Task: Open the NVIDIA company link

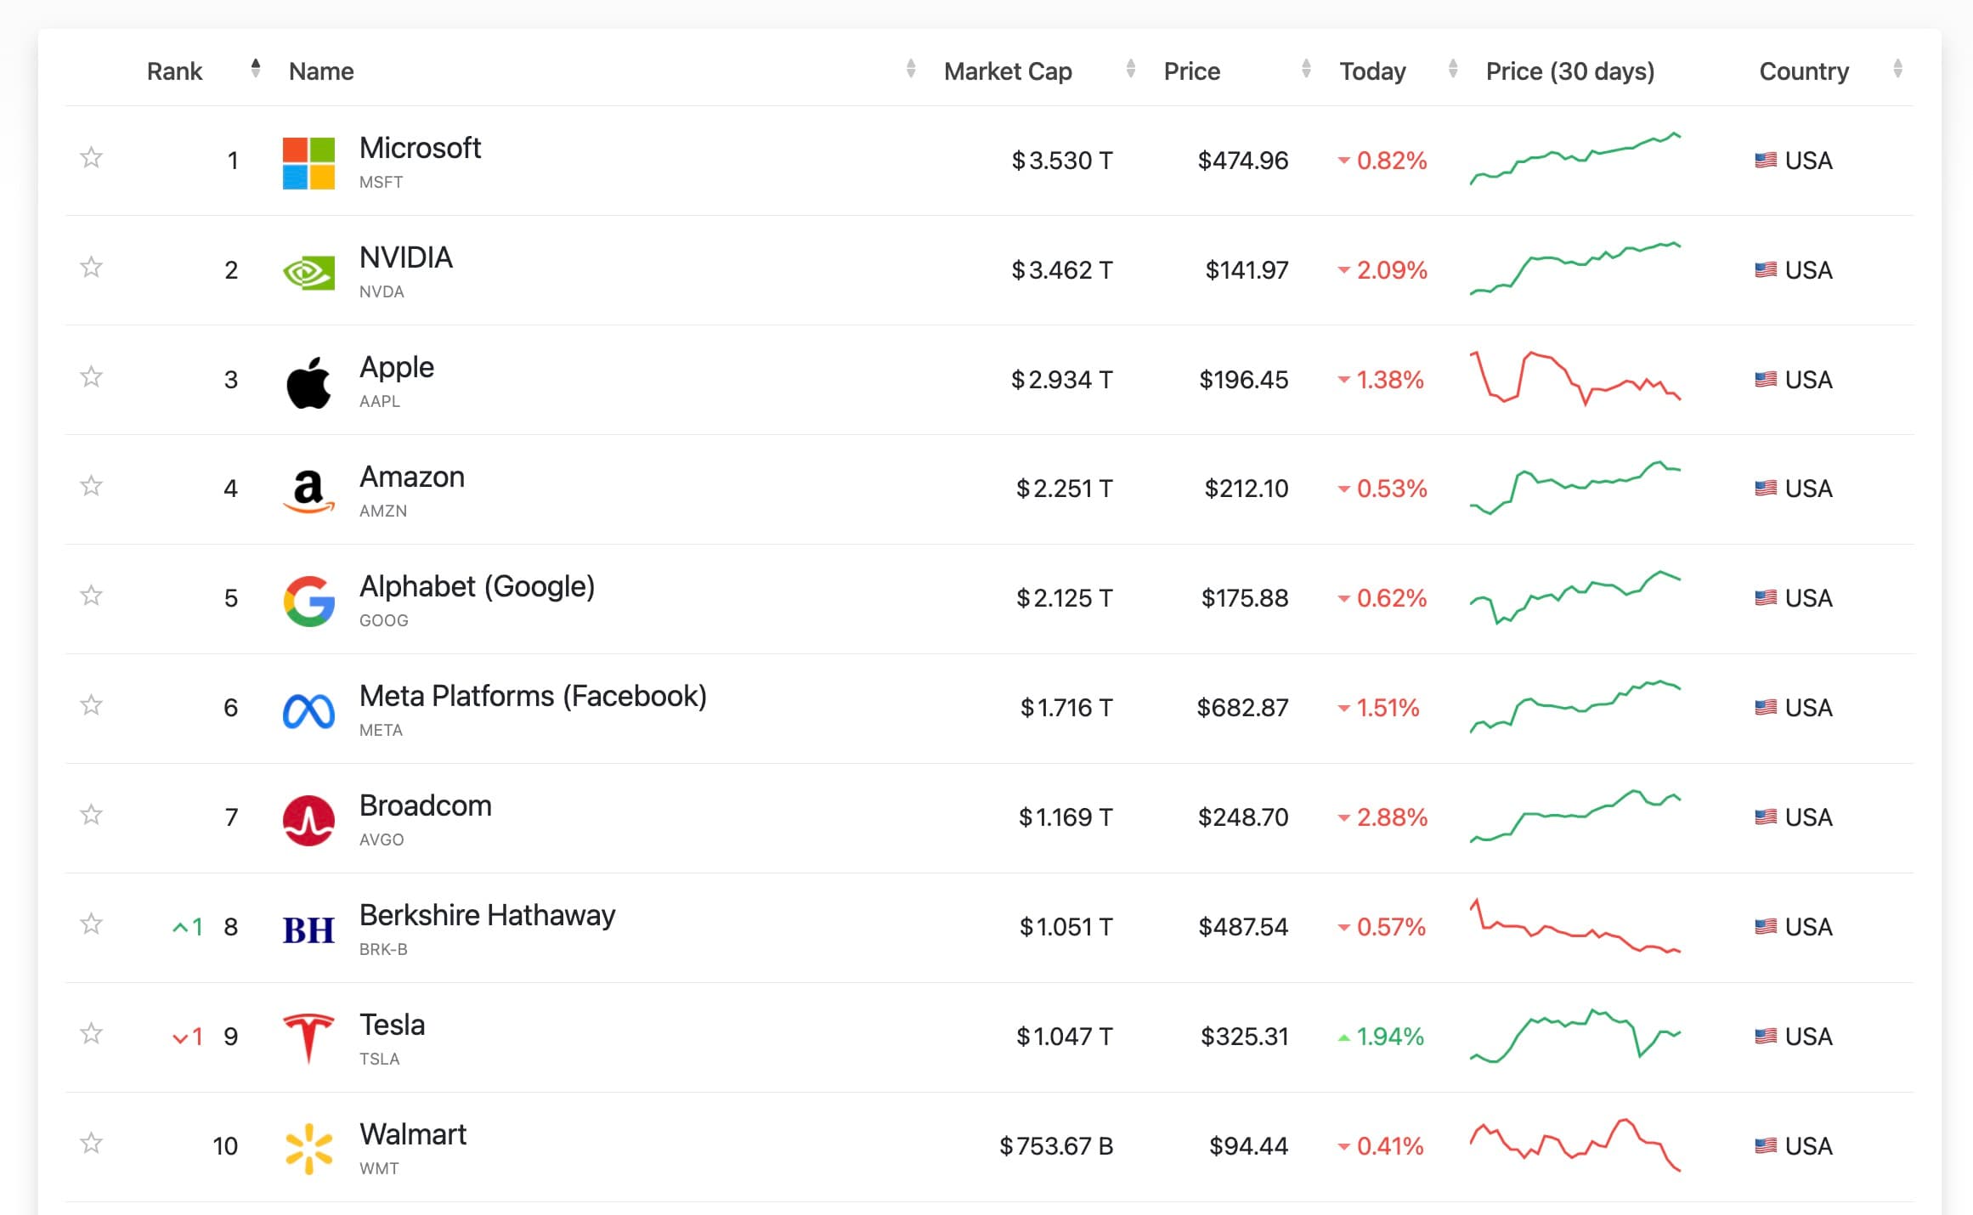Action: 406,257
